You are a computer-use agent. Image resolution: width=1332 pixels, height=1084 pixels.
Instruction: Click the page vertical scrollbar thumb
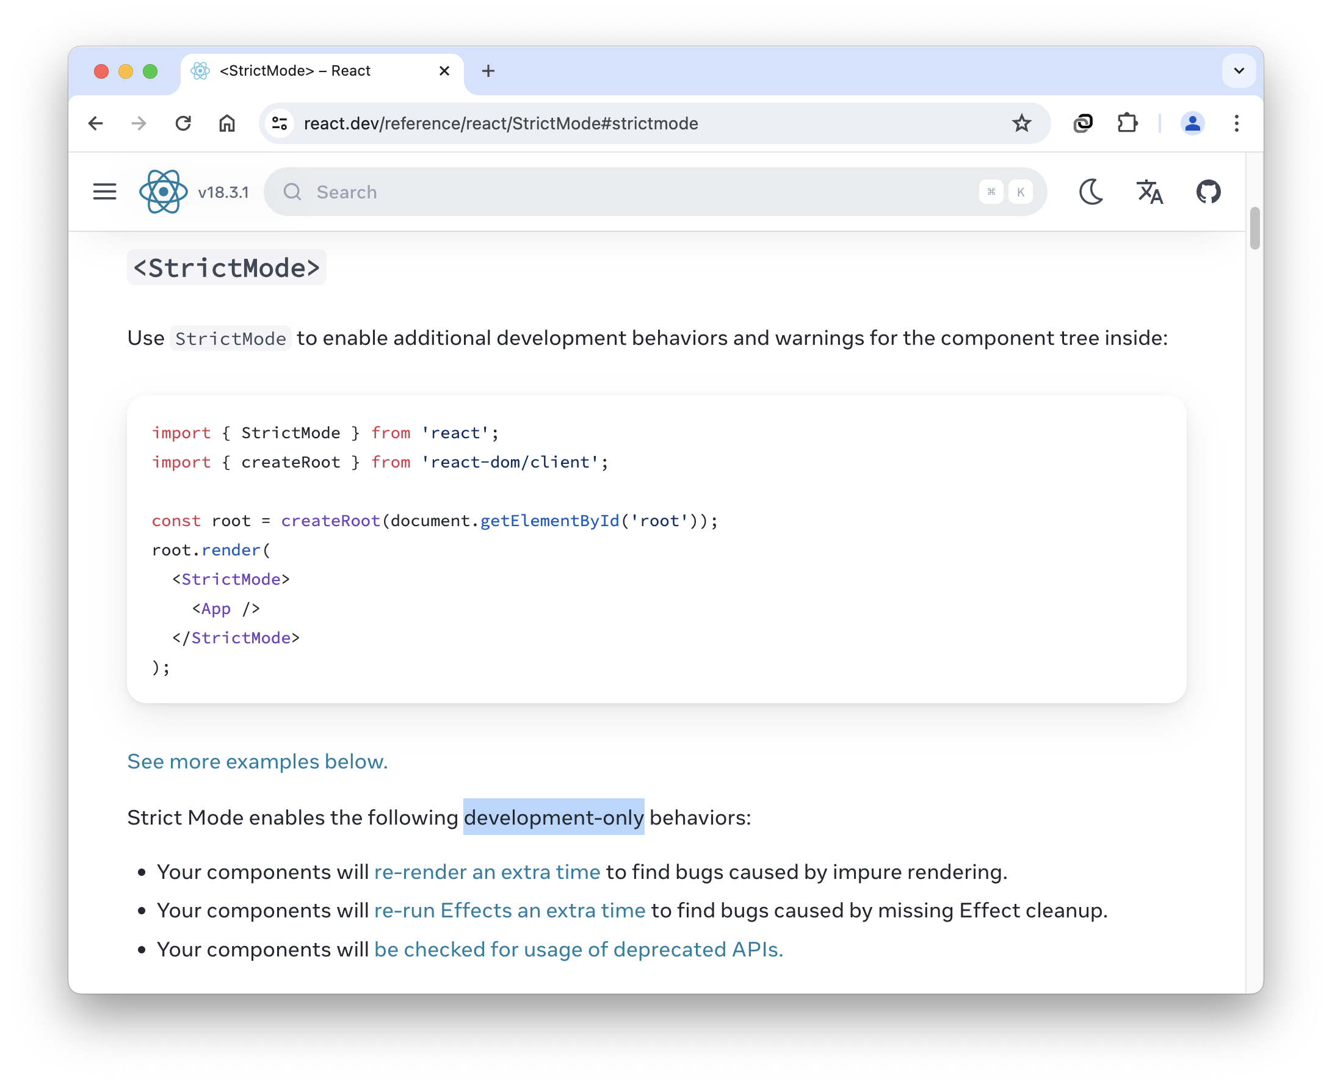pyautogui.click(x=1254, y=228)
